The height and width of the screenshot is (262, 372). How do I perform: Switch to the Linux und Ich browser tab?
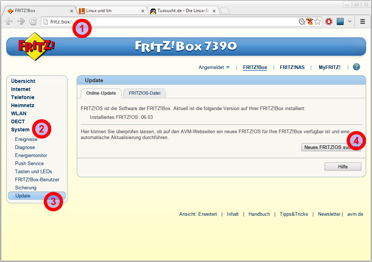(x=110, y=11)
